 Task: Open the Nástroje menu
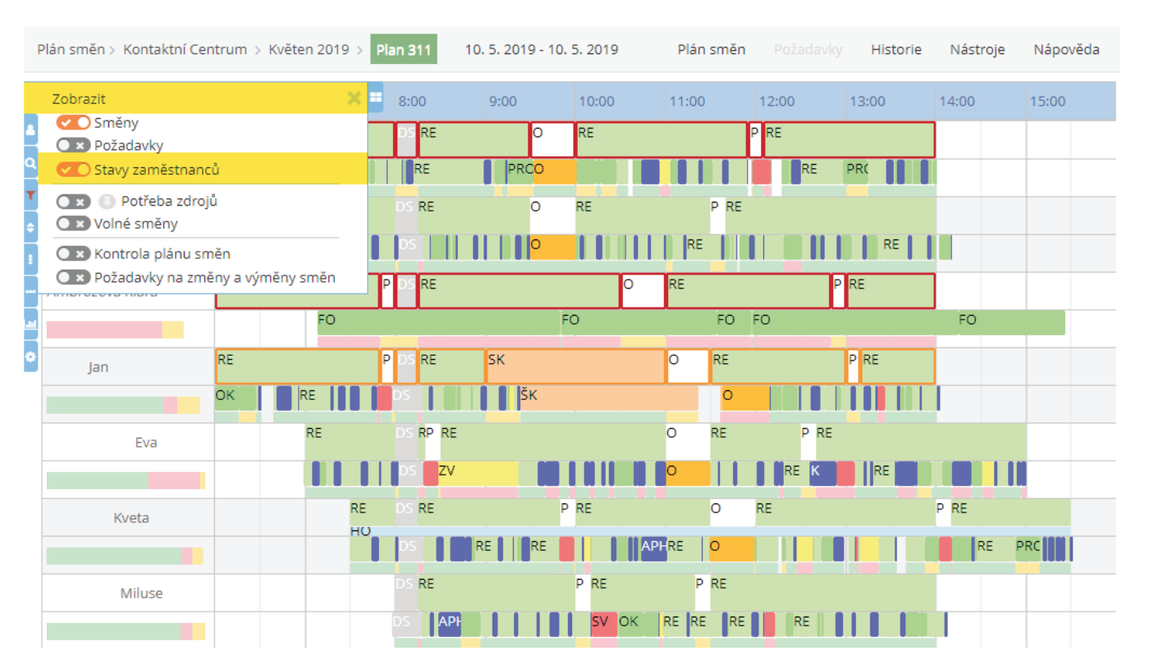pos(977,49)
